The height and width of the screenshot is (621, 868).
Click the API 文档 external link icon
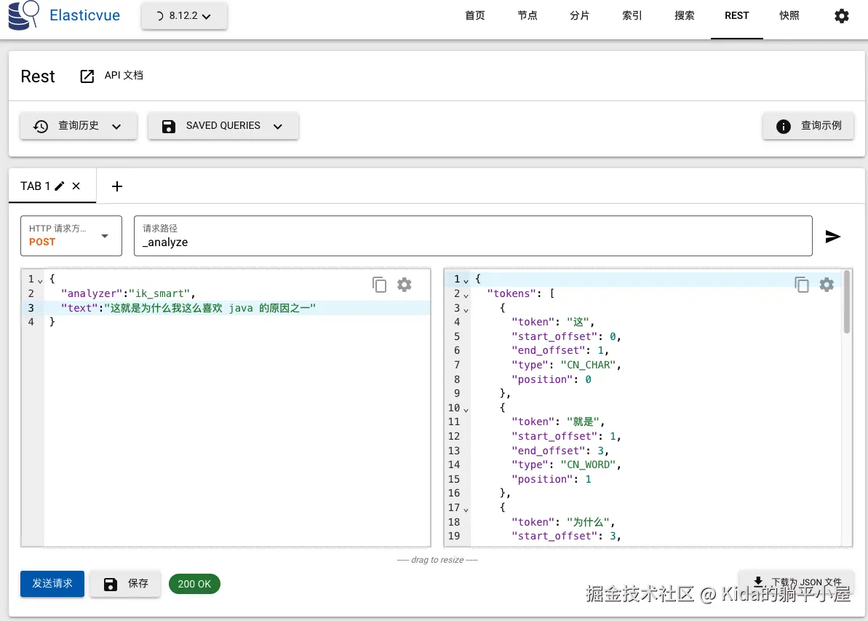87,76
